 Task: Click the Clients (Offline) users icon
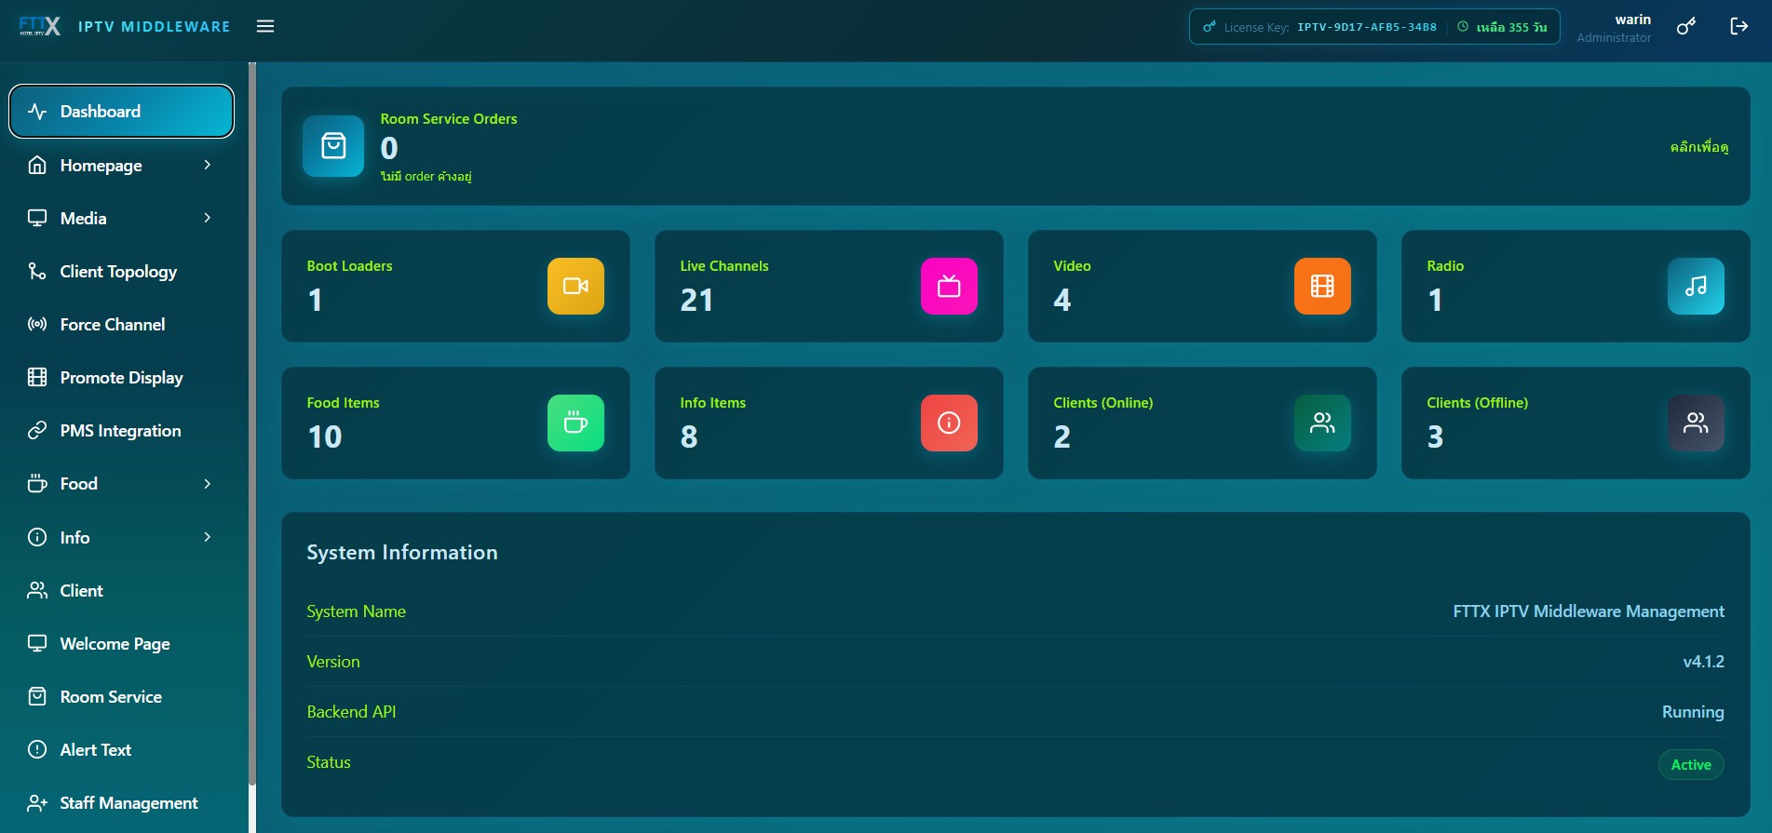(x=1696, y=423)
